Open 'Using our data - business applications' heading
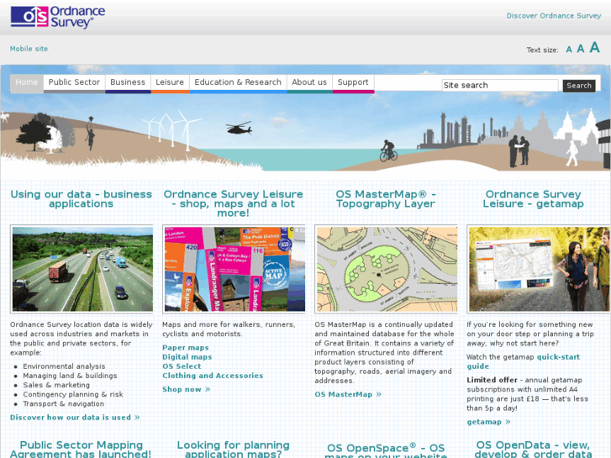Viewport: 611px width, 458px height. [x=81, y=199]
